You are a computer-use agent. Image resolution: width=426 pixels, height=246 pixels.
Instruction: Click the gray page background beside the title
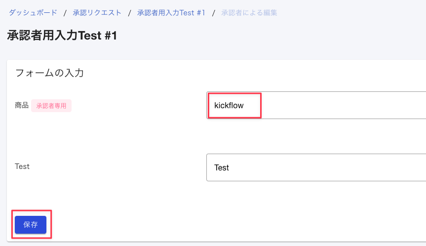pyautogui.click(x=271, y=36)
